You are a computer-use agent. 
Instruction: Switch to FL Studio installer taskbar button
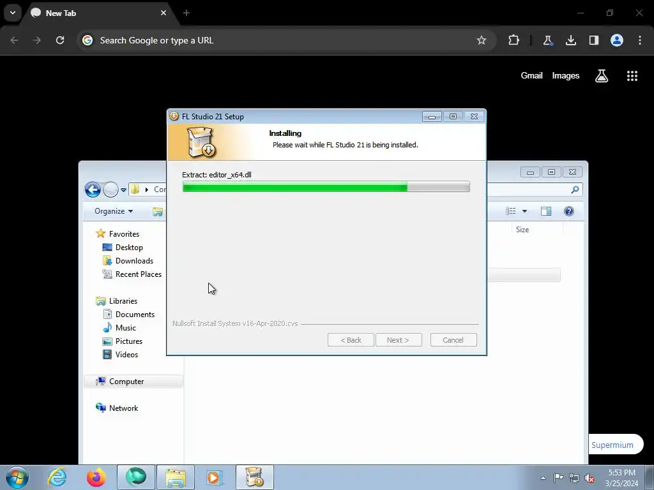click(x=255, y=477)
